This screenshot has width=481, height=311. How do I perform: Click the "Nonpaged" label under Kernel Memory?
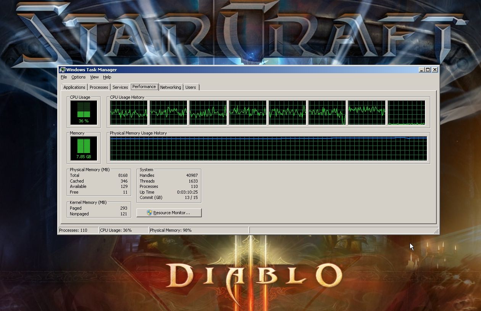pos(79,214)
